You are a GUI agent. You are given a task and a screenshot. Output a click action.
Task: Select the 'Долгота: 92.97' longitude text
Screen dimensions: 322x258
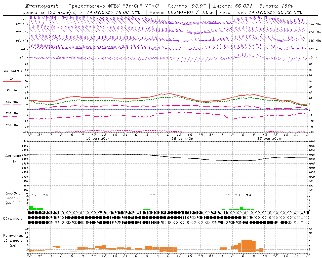pos(187,6)
